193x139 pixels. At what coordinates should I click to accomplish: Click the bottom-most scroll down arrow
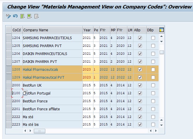(x=162, y=125)
